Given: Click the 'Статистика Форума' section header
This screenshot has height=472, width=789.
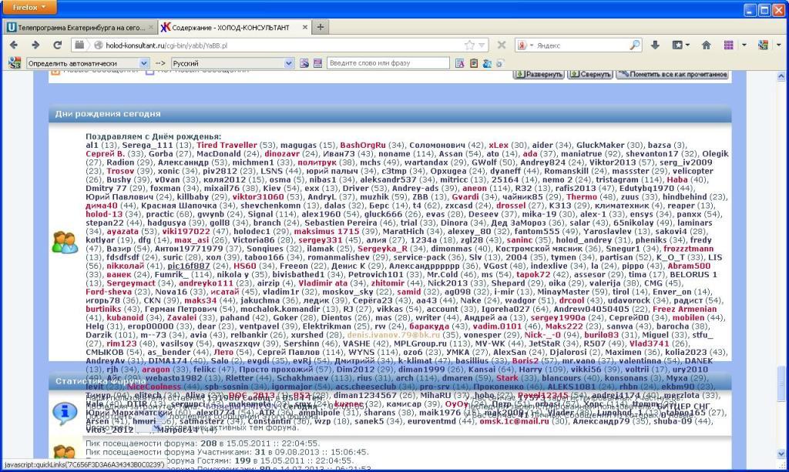Looking at the screenshot, I should [390, 381].
